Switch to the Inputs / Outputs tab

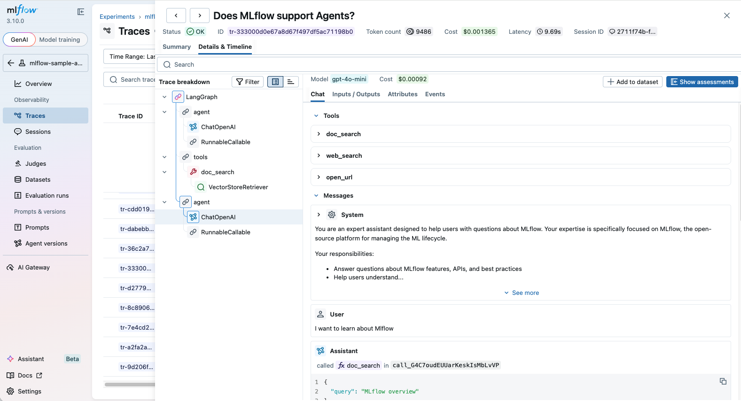point(356,94)
